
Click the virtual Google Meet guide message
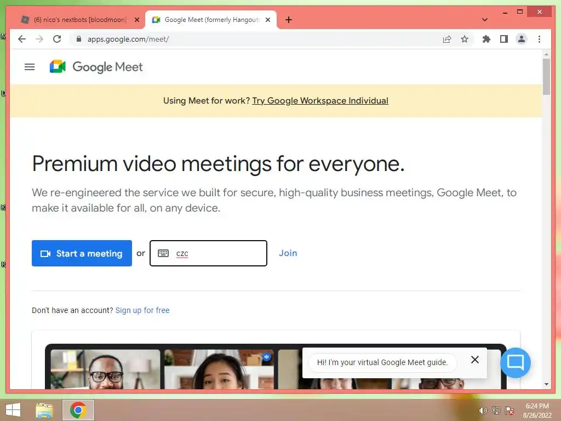(382, 362)
